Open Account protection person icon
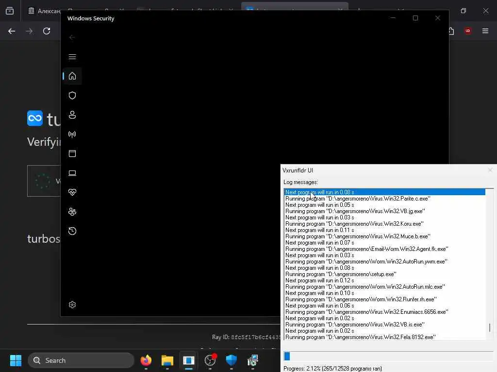 tap(72, 115)
